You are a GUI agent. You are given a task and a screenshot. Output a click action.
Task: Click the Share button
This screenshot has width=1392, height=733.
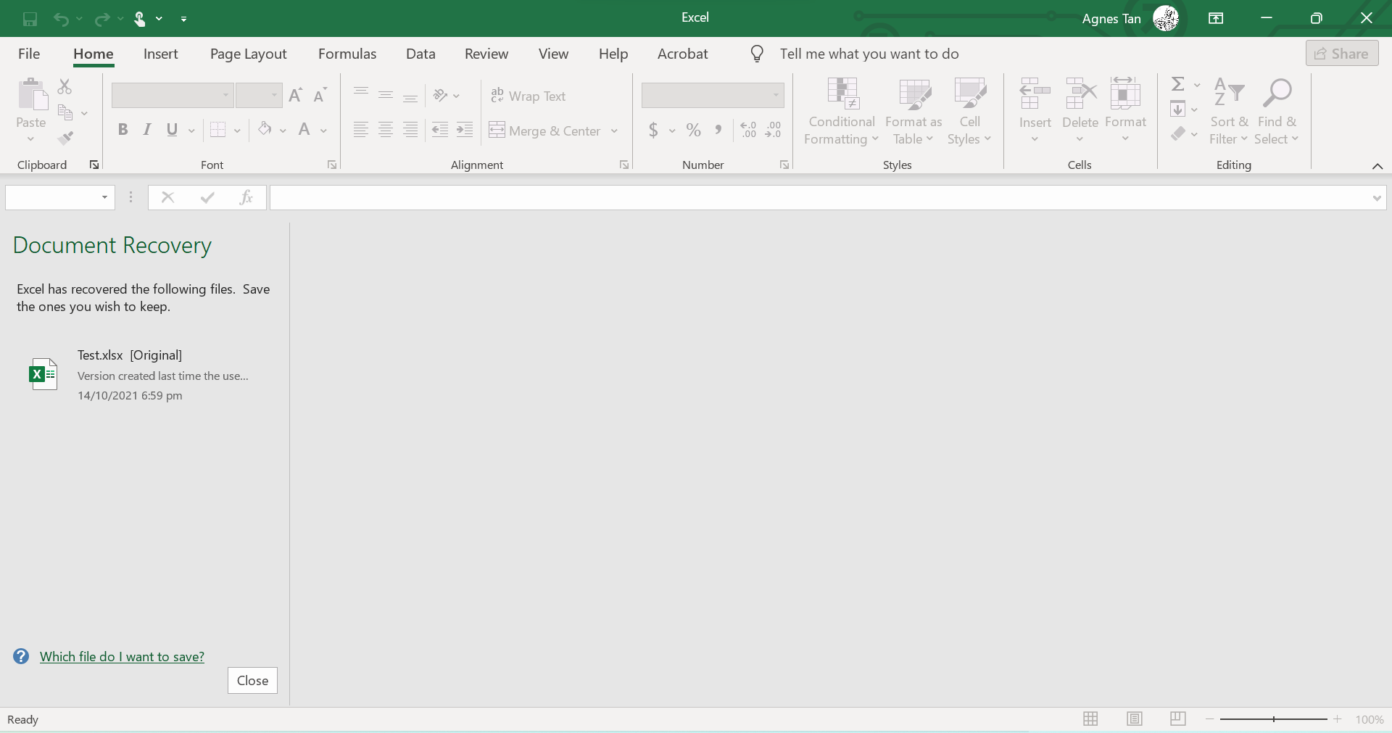click(1342, 54)
